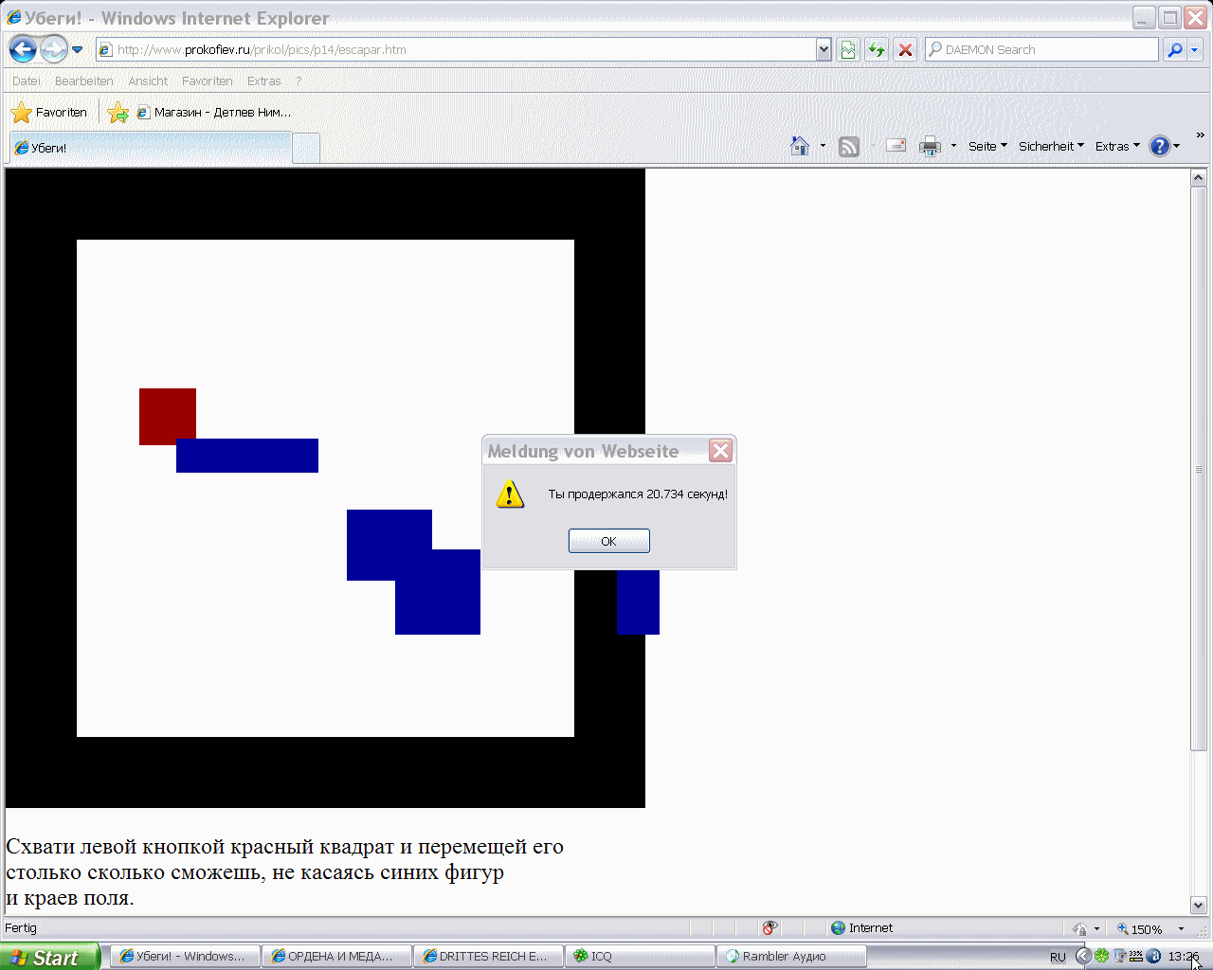The width and height of the screenshot is (1213, 970).
Task: Click the long blue bar under red square
Action: (247, 456)
